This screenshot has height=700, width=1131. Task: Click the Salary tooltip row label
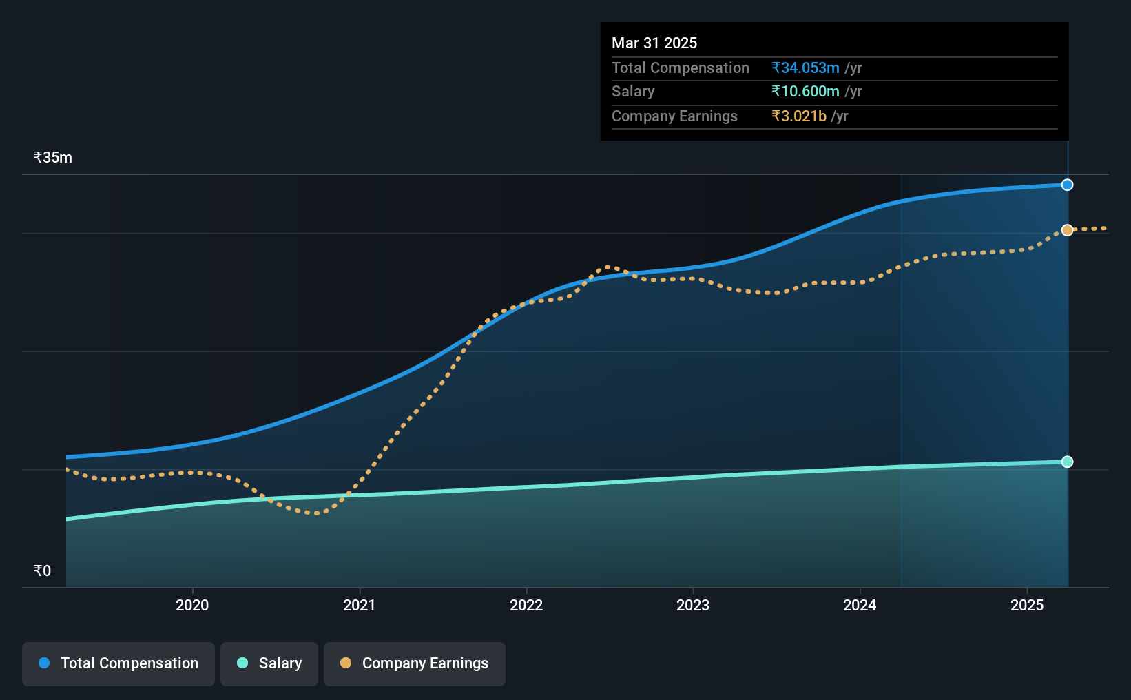633,91
